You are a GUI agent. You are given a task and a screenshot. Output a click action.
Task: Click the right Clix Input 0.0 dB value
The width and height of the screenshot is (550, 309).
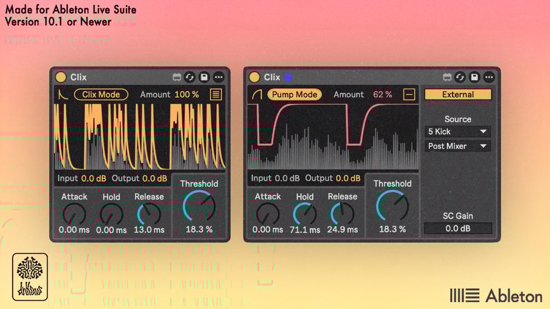click(287, 178)
